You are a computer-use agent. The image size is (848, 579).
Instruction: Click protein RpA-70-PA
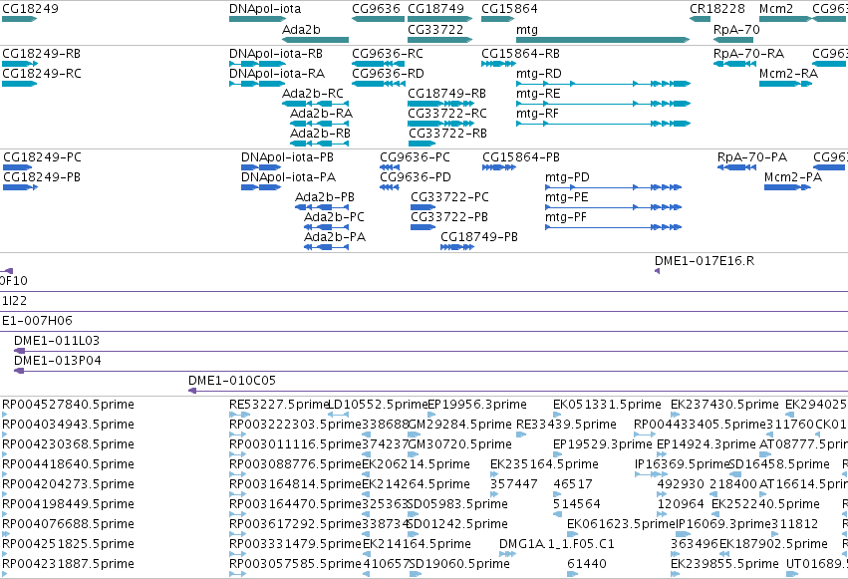752,157
